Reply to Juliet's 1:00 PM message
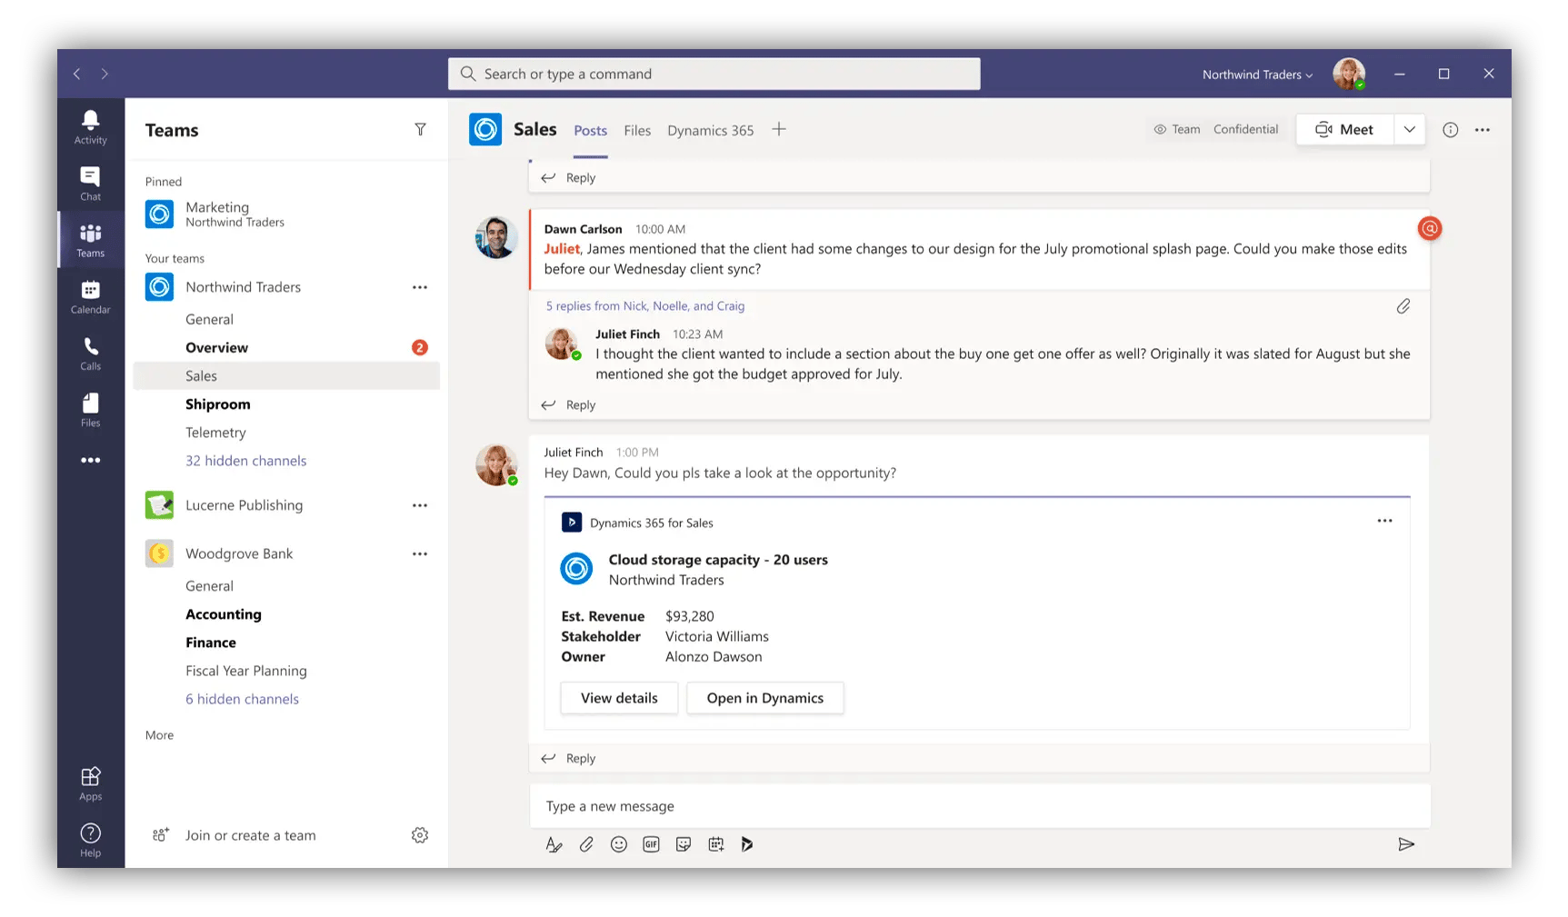This screenshot has height=917, width=1568. pos(569,758)
